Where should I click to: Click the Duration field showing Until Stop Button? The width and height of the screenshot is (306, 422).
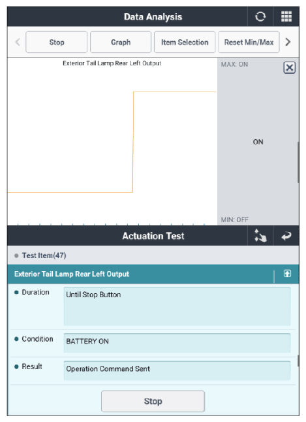click(x=177, y=306)
